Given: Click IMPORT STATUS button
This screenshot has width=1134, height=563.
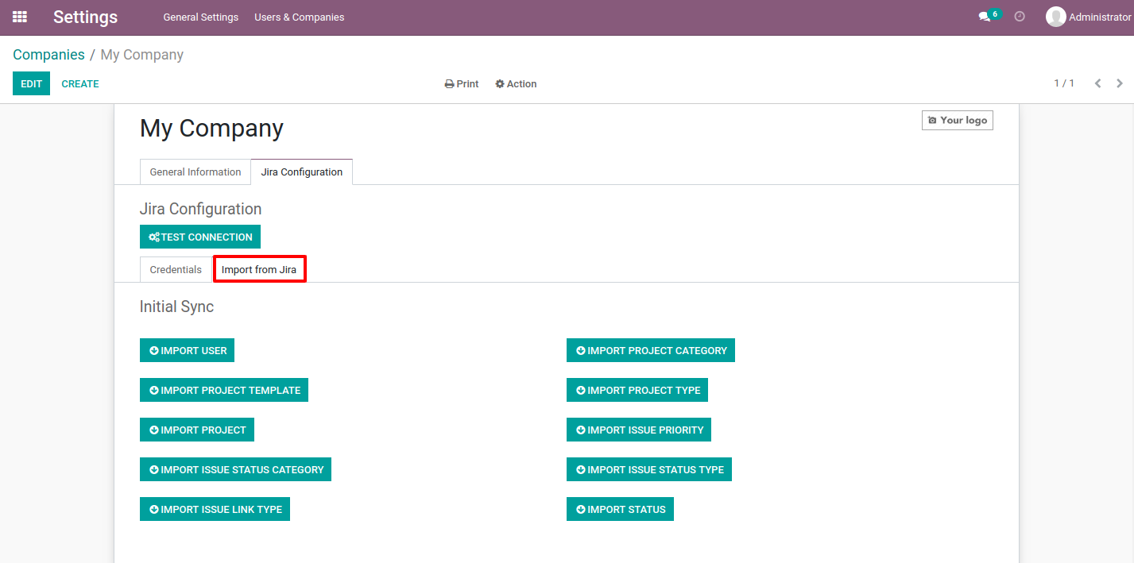Looking at the screenshot, I should click(x=620, y=509).
